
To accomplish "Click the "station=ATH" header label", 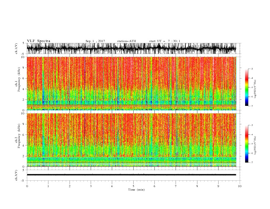I will coord(126,41).
